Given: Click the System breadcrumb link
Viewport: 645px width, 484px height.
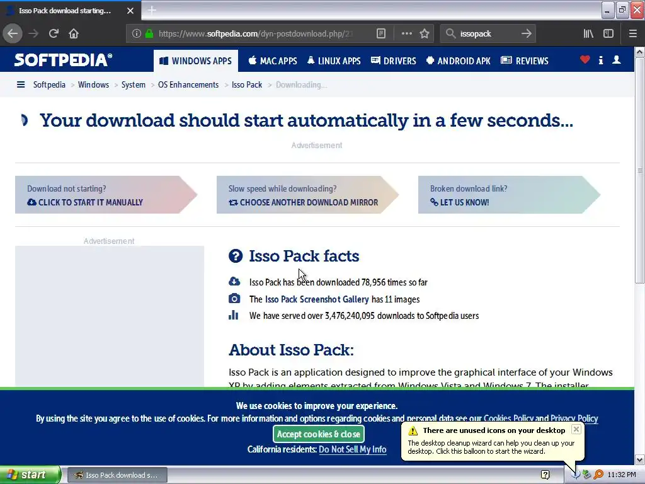Looking at the screenshot, I should coord(134,85).
